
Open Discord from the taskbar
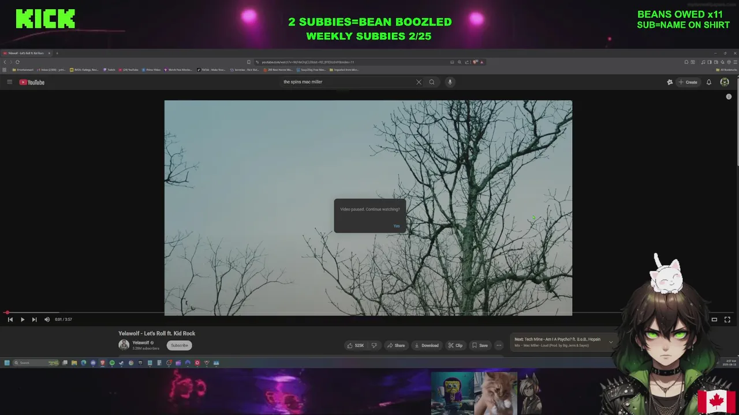pos(93,363)
